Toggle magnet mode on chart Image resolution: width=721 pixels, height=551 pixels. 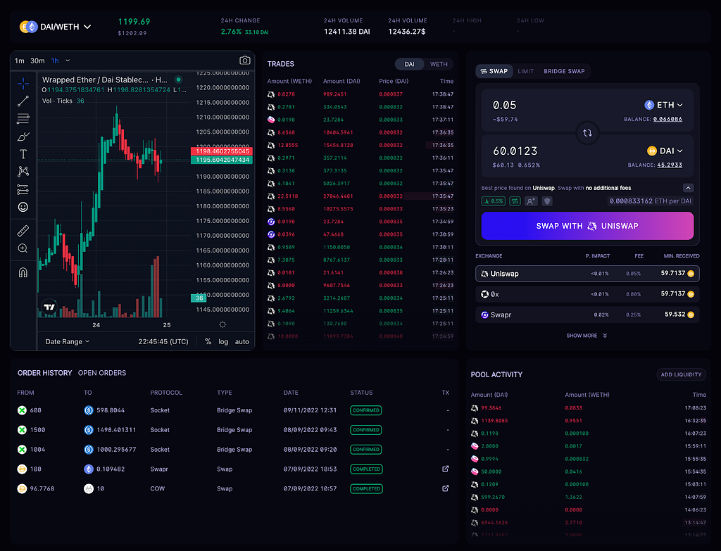(23, 272)
